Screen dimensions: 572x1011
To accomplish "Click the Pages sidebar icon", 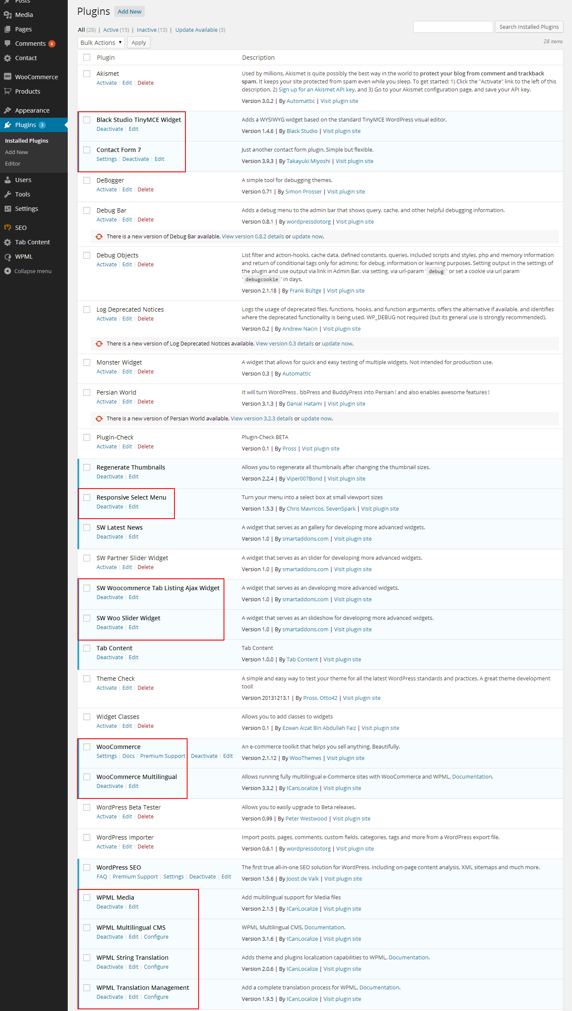I will point(8,29).
